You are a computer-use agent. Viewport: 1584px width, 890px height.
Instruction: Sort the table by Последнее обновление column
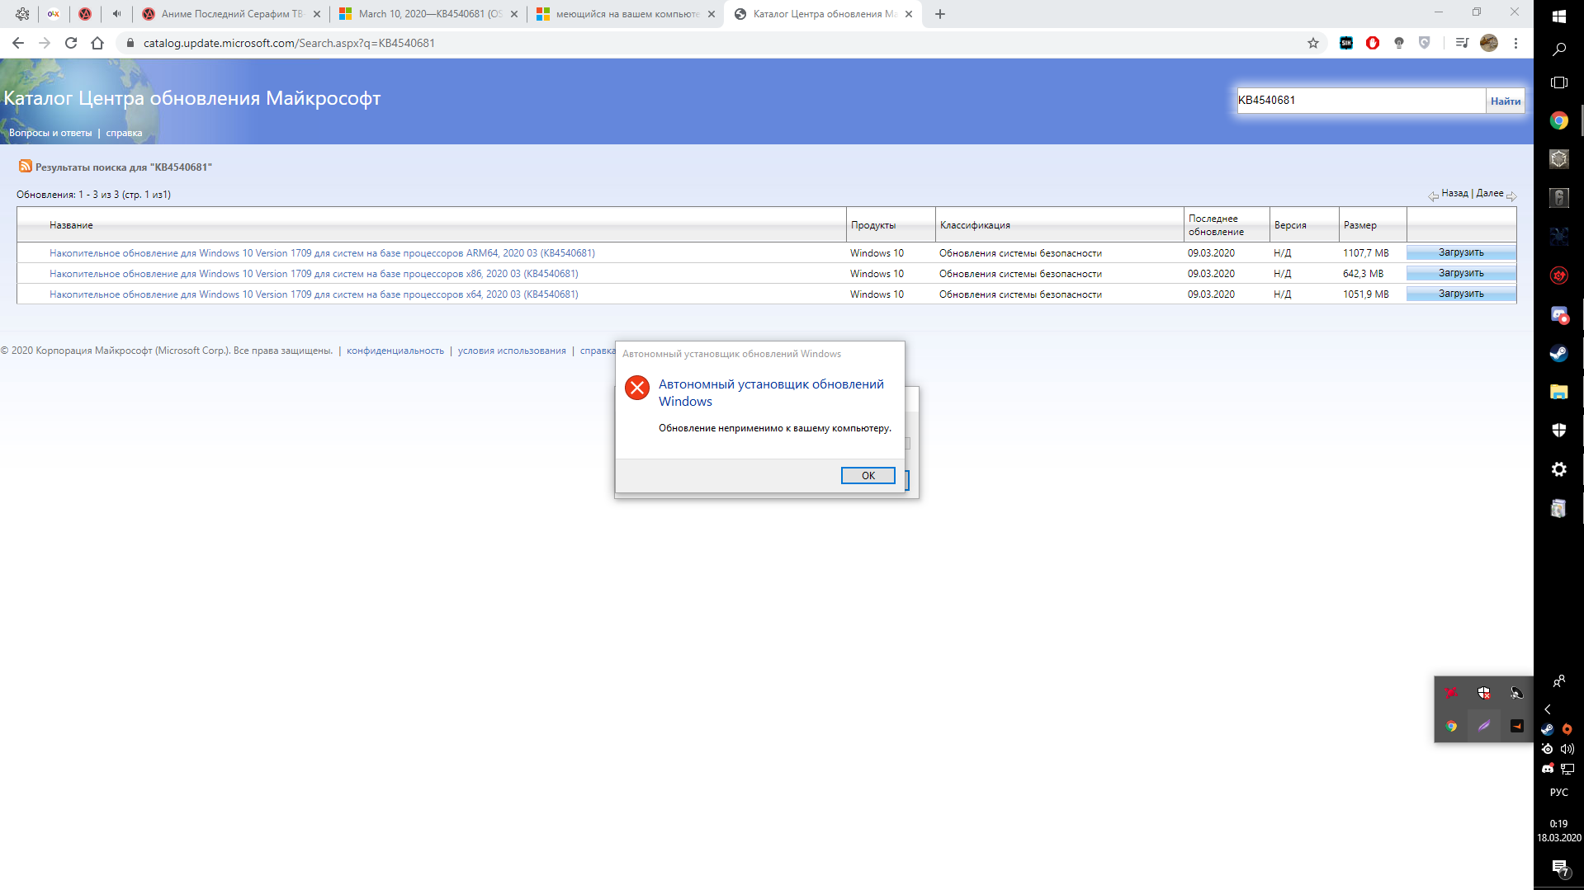click(x=1216, y=225)
